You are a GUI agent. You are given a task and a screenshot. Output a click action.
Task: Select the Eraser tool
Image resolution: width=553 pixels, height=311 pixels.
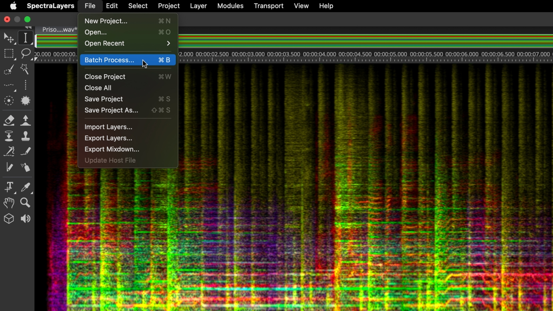tap(9, 120)
